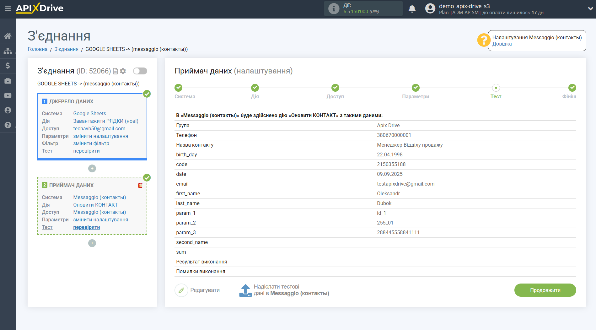
Task: Add a step below the data source block
Action: 92,169
